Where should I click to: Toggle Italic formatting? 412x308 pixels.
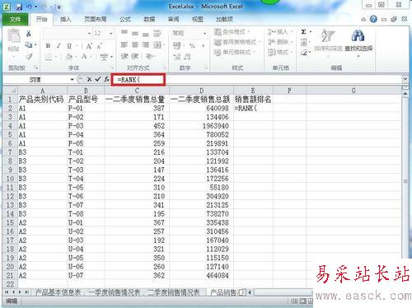point(59,45)
